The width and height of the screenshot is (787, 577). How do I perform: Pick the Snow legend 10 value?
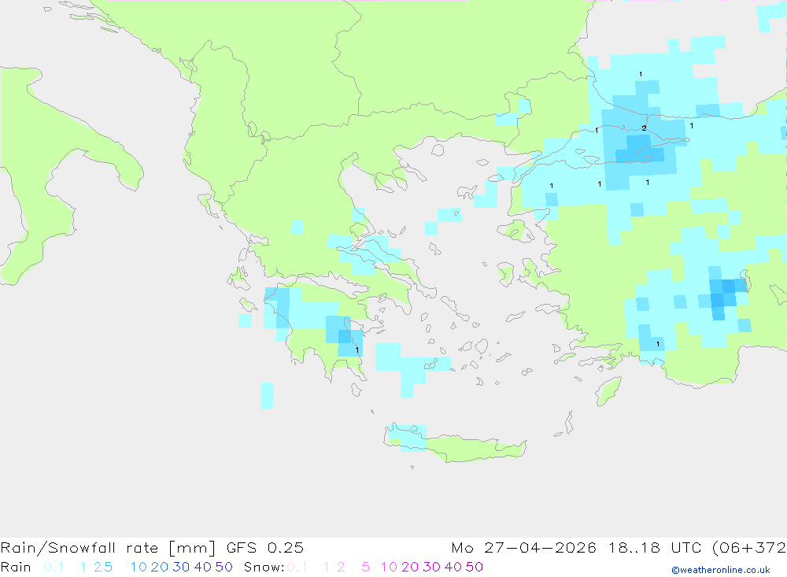point(389,567)
